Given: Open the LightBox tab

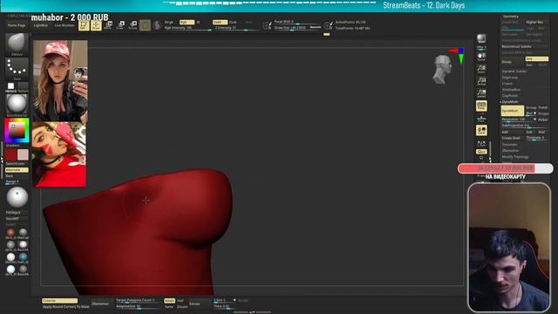Looking at the screenshot, I should pyautogui.click(x=41, y=25).
